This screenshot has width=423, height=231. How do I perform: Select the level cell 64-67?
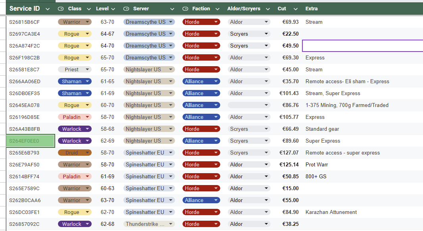pyautogui.click(x=108, y=34)
